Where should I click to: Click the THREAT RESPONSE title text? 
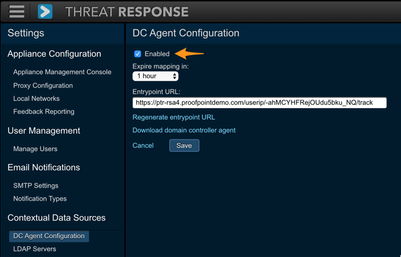tap(127, 12)
